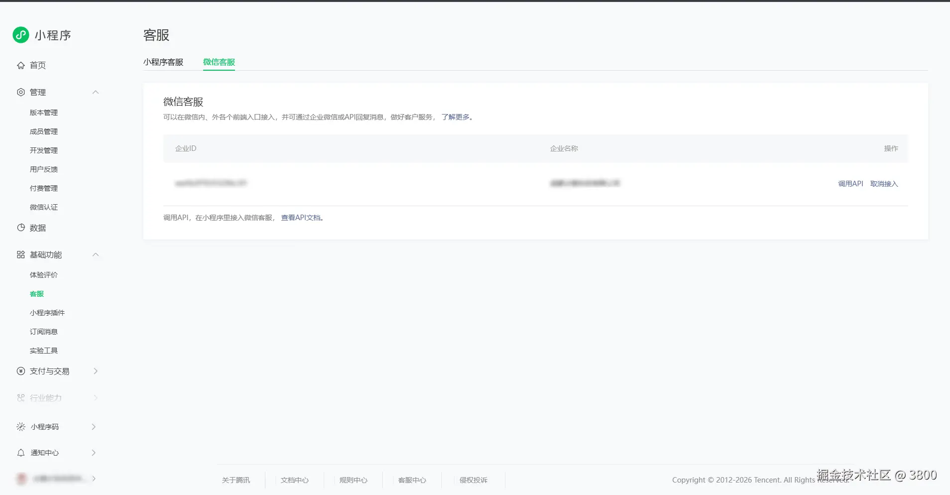950x495 pixels.
Task: Click the 了解更多 link
Action: click(x=456, y=117)
